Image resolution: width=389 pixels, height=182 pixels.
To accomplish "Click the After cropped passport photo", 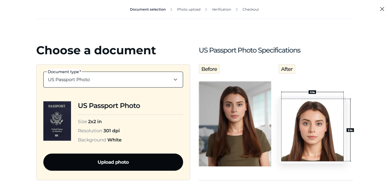I will click(x=312, y=130).
